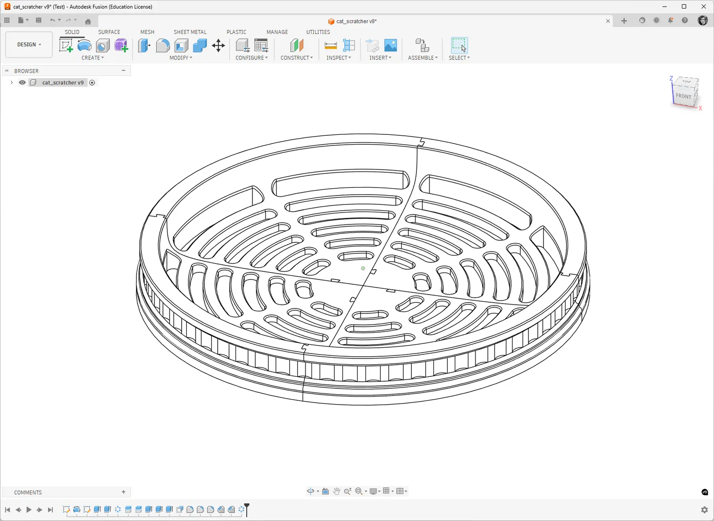The height and width of the screenshot is (521, 714).
Task: Activate the Press Pull tool
Action: coord(144,46)
